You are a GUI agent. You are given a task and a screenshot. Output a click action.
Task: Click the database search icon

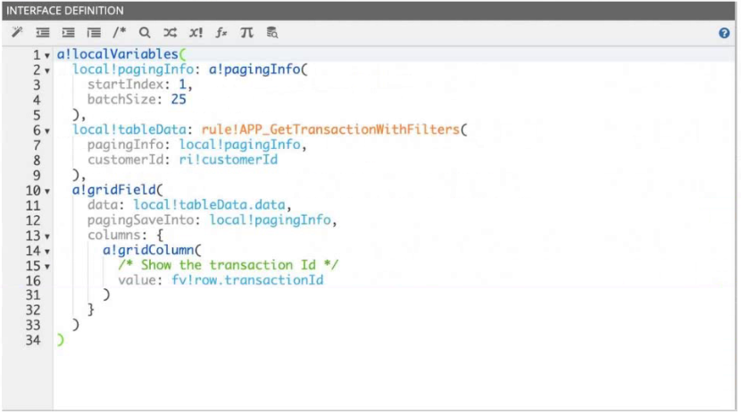coord(272,32)
